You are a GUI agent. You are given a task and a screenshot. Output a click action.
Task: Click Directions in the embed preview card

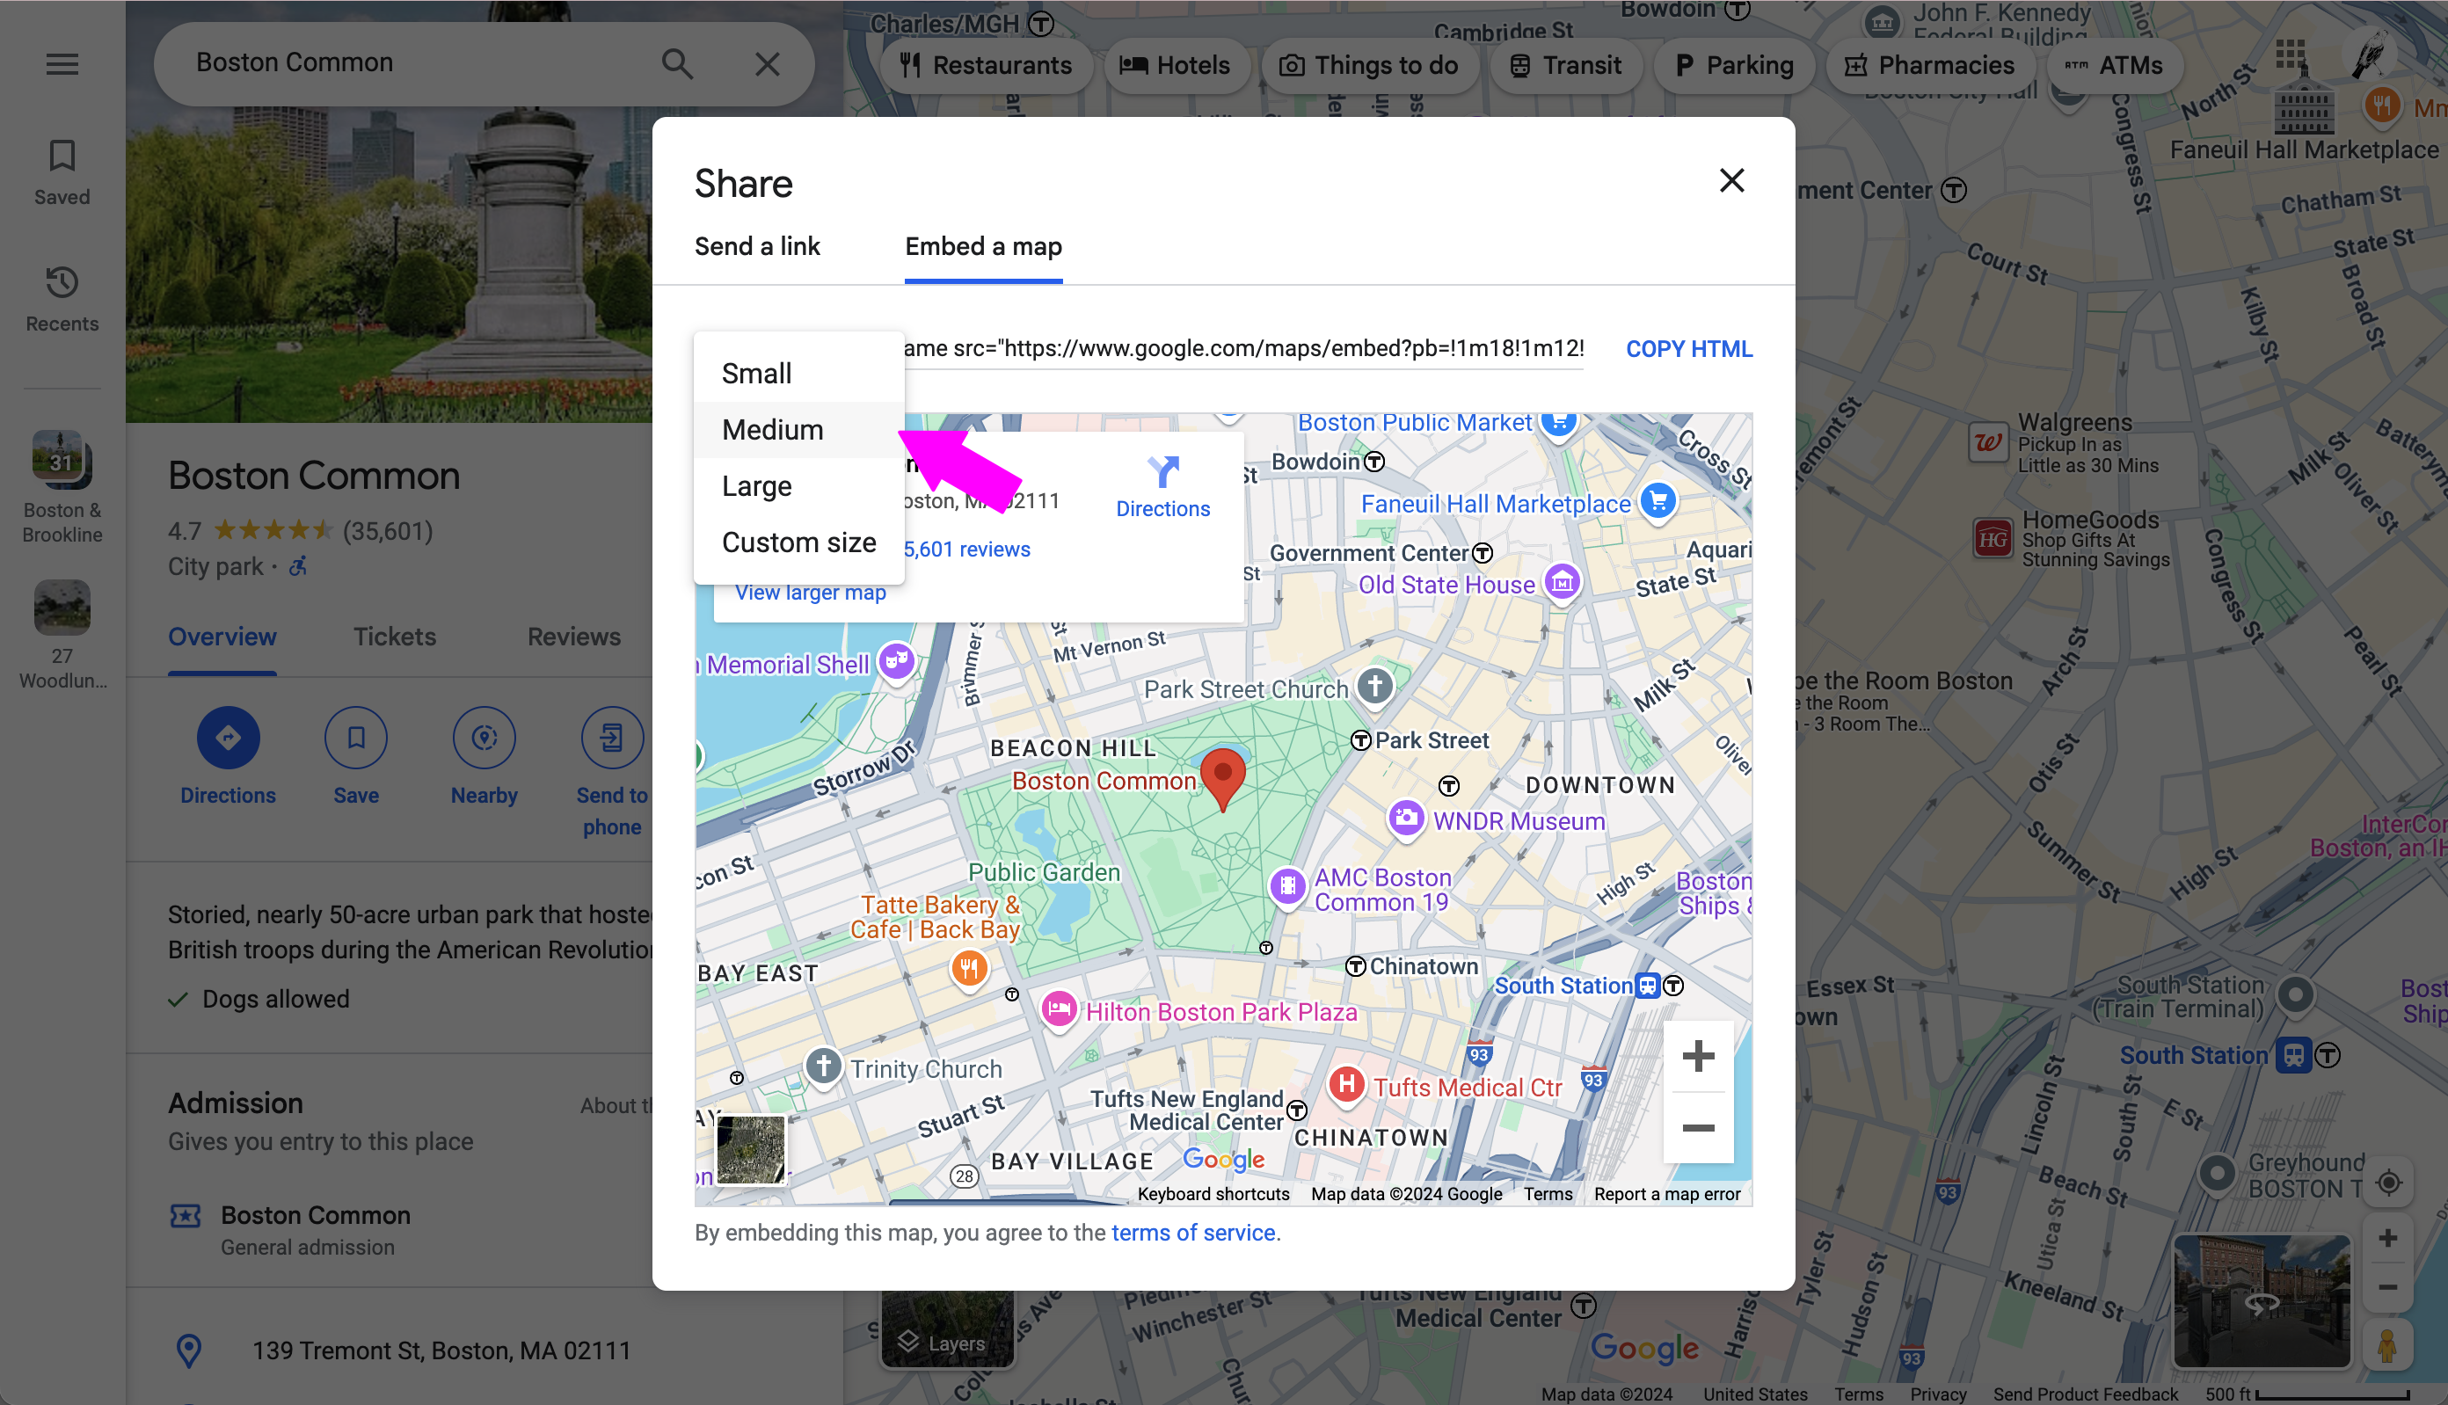pos(1162,487)
